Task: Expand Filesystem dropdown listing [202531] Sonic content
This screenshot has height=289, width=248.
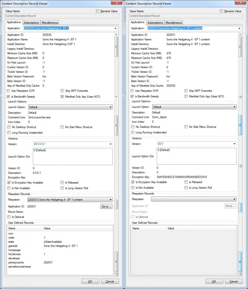Action: pyautogui.click(x=110, y=200)
